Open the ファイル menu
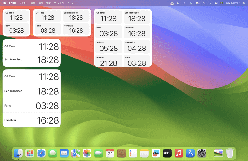 click(x=24, y=3)
